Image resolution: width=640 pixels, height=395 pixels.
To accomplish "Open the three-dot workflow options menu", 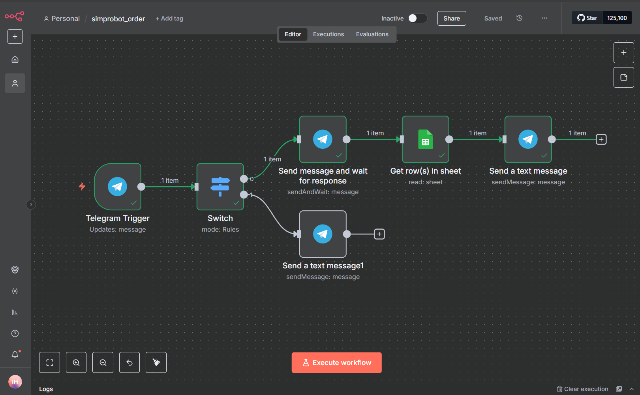I will 544,18.
